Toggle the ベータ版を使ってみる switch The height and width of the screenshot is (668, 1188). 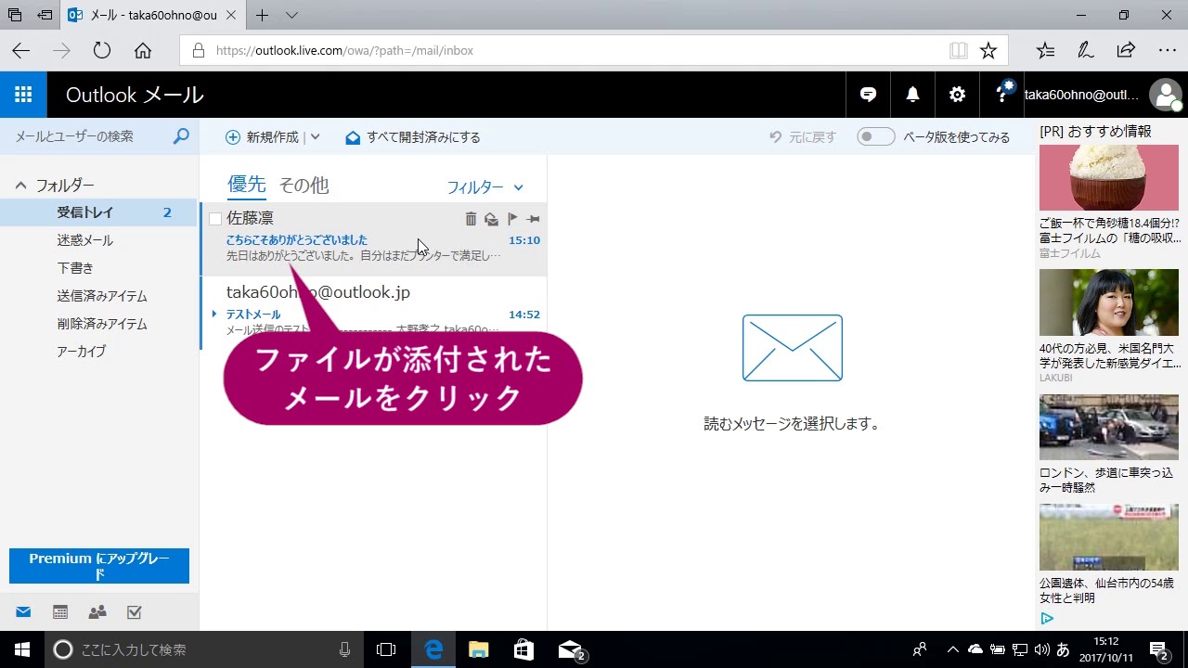pyautogui.click(x=875, y=136)
